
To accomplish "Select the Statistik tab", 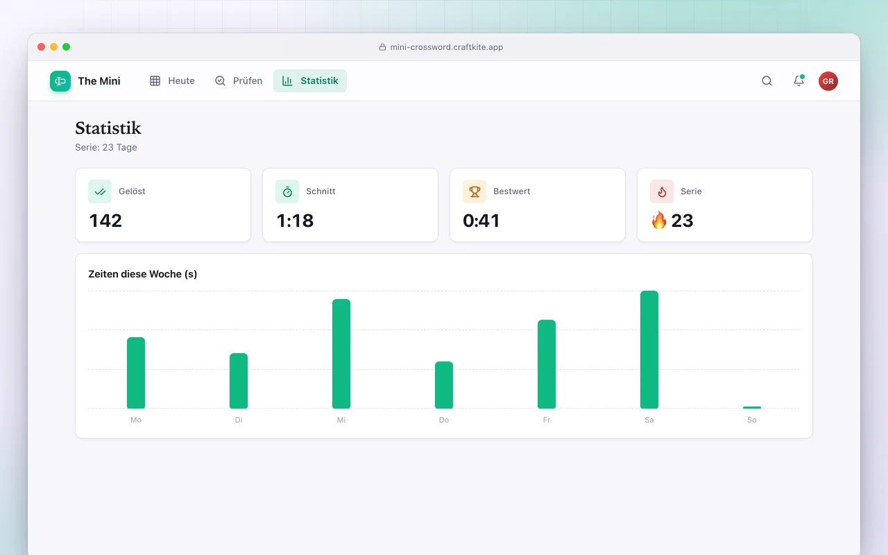I will (x=310, y=81).
